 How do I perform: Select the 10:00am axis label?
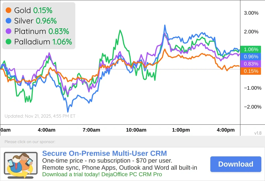pos(136,130)
